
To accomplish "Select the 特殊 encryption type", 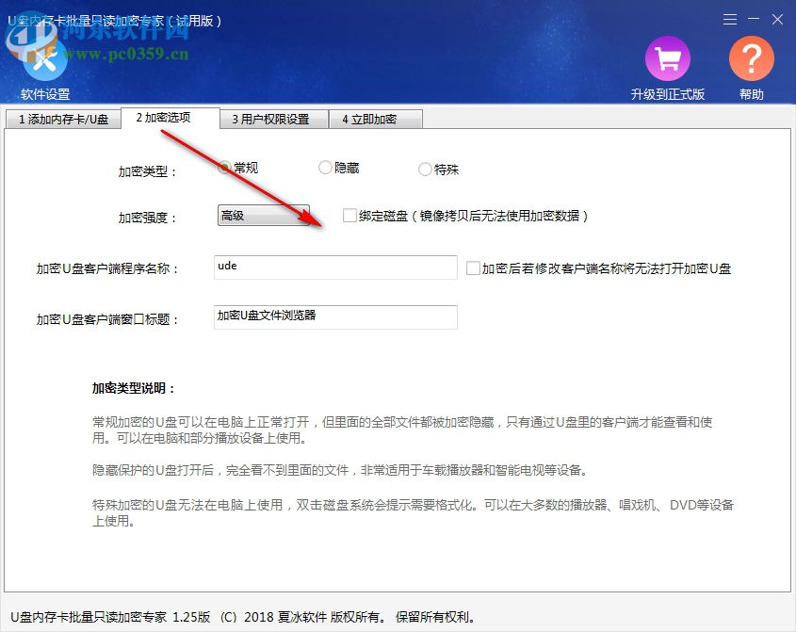I will [426, 169].
